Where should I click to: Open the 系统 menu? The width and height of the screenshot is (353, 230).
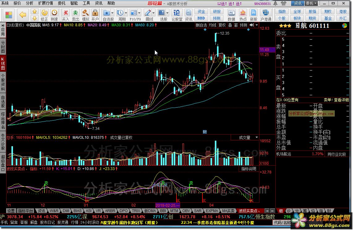pos(5,3)
